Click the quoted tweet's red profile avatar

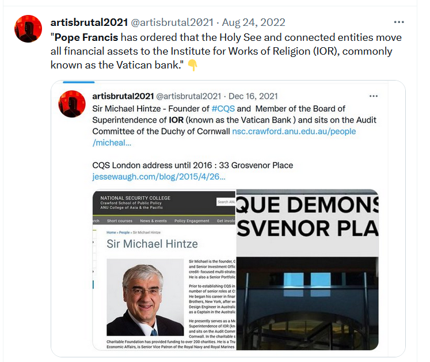coord(72,104)
